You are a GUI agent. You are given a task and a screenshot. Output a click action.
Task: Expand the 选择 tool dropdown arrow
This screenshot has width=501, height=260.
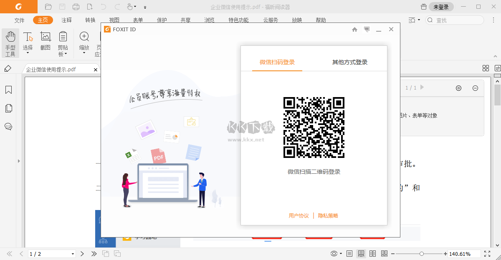click(28, 52)
